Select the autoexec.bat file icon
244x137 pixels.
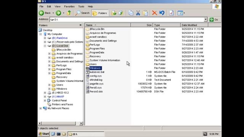(88, 72)
